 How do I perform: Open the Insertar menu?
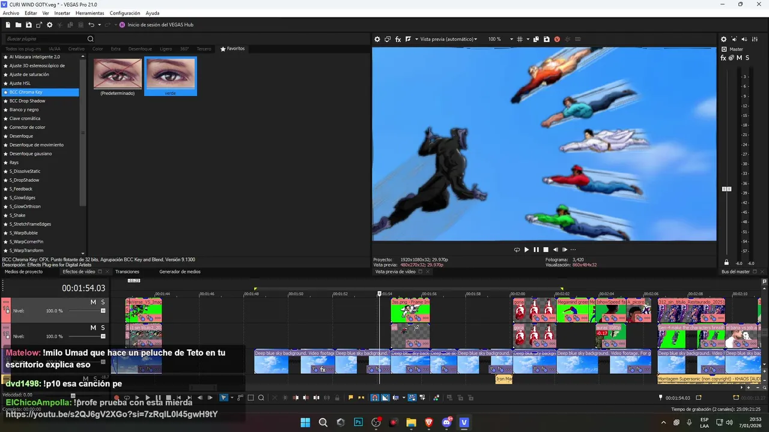point(62,13)
